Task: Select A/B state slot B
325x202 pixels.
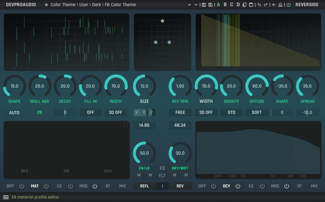Action: [225, 5]
